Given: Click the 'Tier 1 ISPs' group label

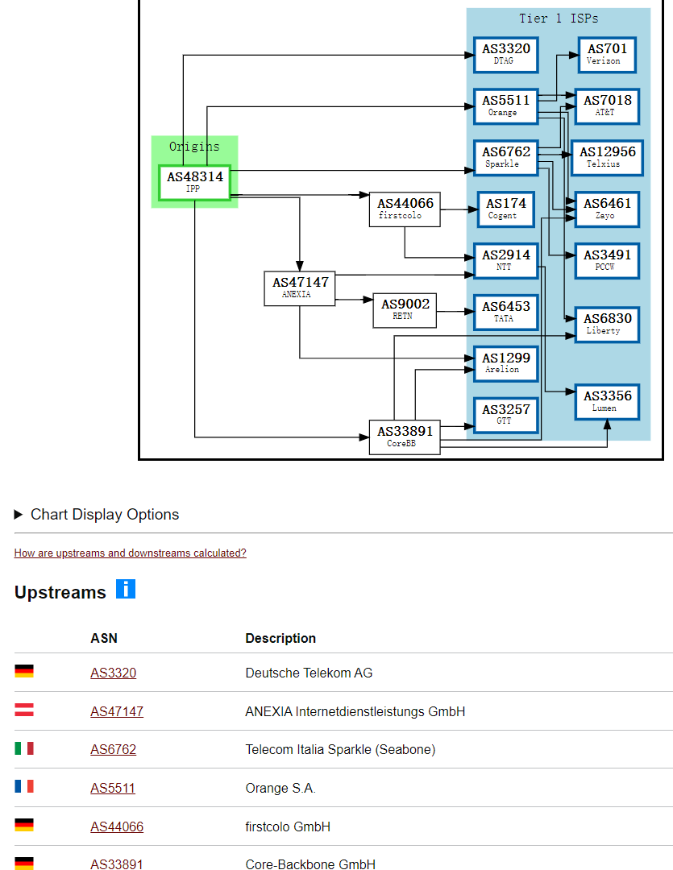Looking at the screenshot, I should [x=559, y=19].
